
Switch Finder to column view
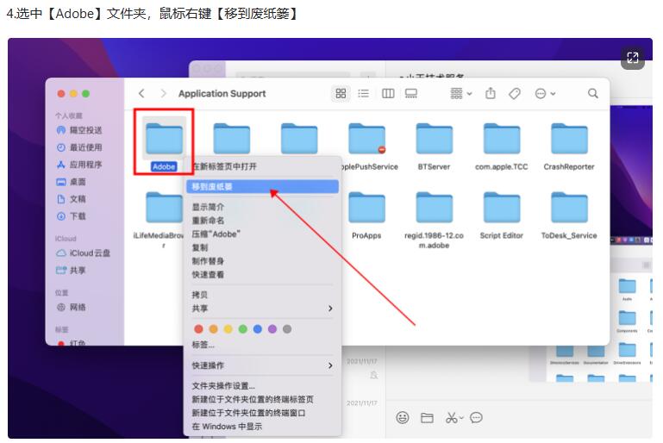click(388, 94)
